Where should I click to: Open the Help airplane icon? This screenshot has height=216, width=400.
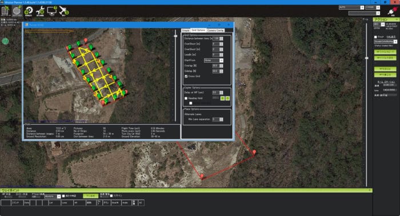[x=63, y=11]
